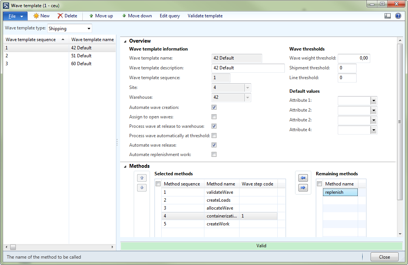The width and height of the screenshot is (408, 265).
Task: Uncheck Automate wave release
Action: (214, 145)
